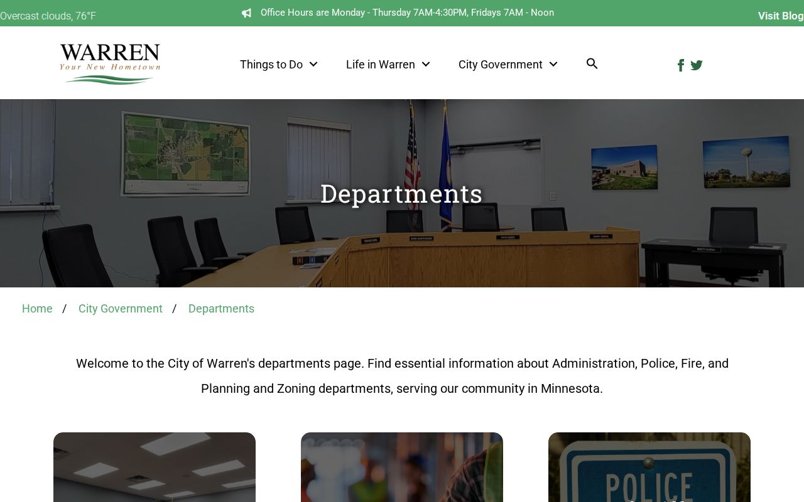Open the first department card with ceiling lights
This screenshot has height=502, width=804.
click(x=155, y=467)
